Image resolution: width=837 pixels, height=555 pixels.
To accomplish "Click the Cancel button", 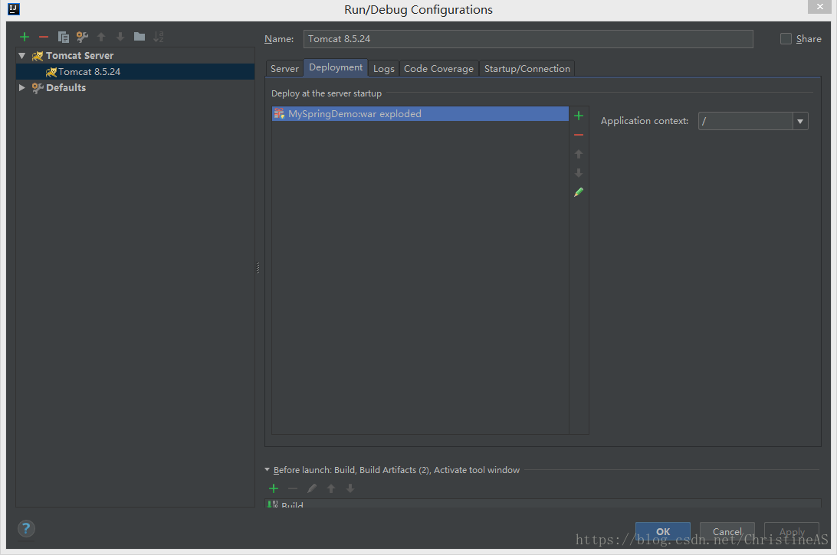I will [x=727, y=531].
